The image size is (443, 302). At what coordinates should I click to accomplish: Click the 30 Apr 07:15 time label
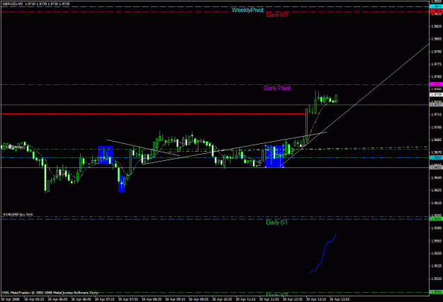click(104, 299)
